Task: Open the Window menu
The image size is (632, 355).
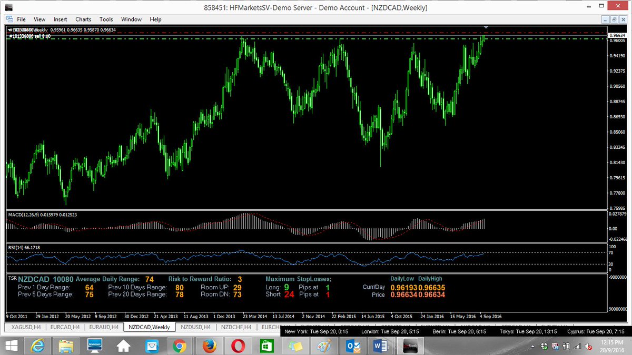Action: (x=131, y=19)
